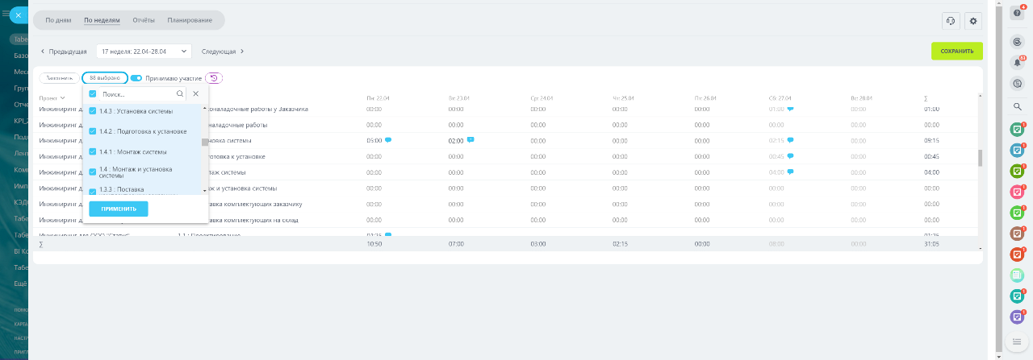Open purple task avatar in sidebar
The width and height of the screenshot is (1033, 360).
(1018, 317)
